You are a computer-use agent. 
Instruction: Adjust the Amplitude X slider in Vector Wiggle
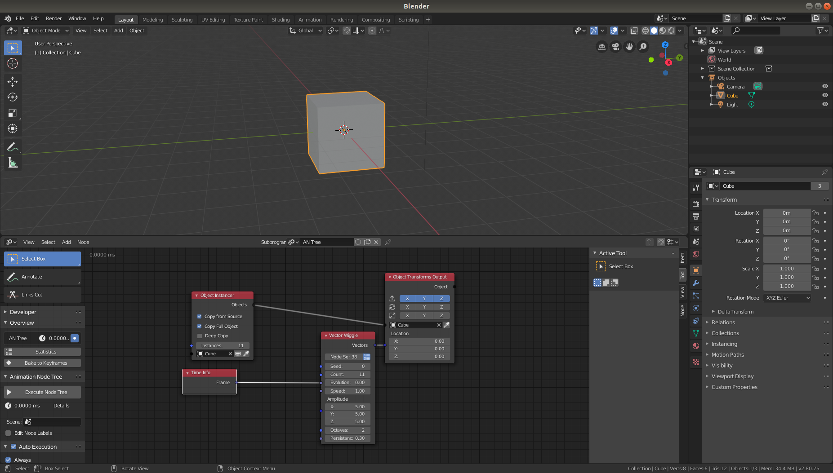point(347,407)
